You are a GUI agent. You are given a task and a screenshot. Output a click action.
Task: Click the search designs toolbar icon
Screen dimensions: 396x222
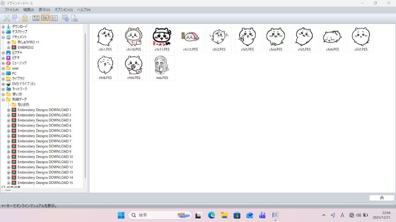pyautogui.click(x=66, y=18)
